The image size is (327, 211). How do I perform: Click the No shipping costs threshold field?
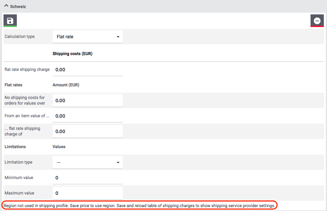[x=88, y=100]
